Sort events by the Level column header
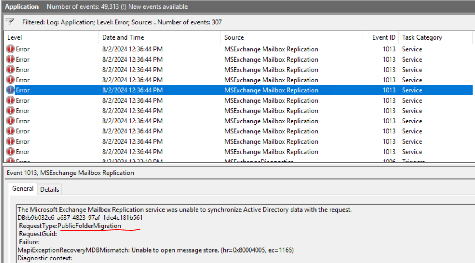 14,37
